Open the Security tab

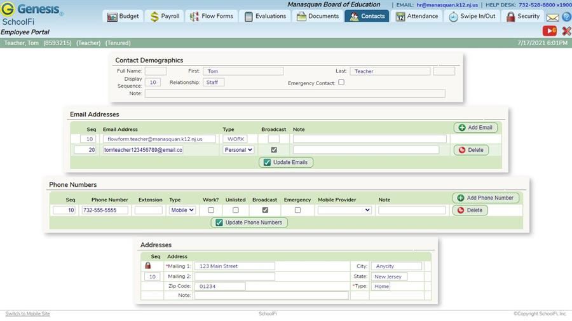(x=523, y=17)
